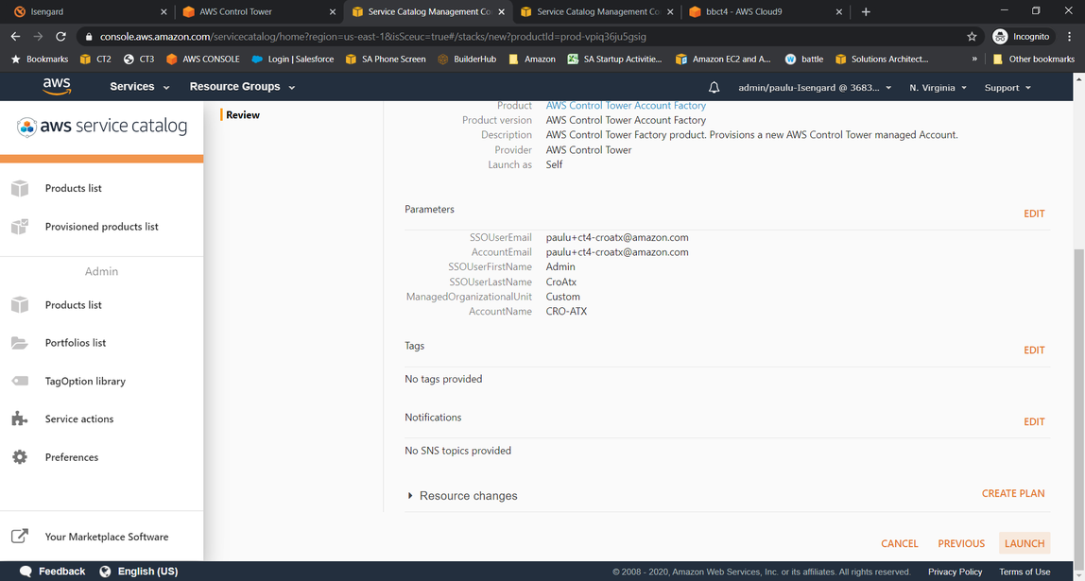Click the TagOption library tag icon
This screenshot has width=1085, height=581.
coord(19,381)
